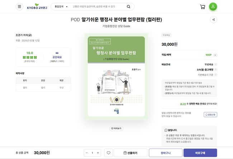This screenshot has width=233, height=159.
Task: Go to KYOBO 교보문고 home logo
Action: [37, 7]
